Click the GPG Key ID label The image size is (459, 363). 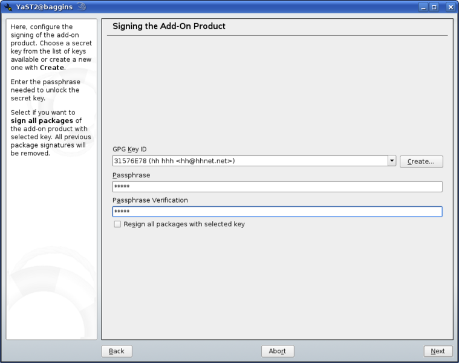point(129,149)
